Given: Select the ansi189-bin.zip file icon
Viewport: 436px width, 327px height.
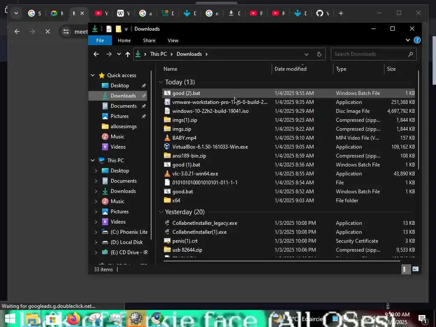Looking at the screenshot, I should coord(167,155).
